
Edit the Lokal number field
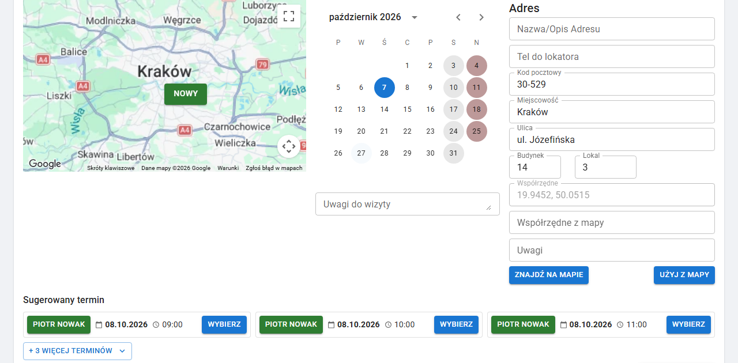[x=605, y=167]
